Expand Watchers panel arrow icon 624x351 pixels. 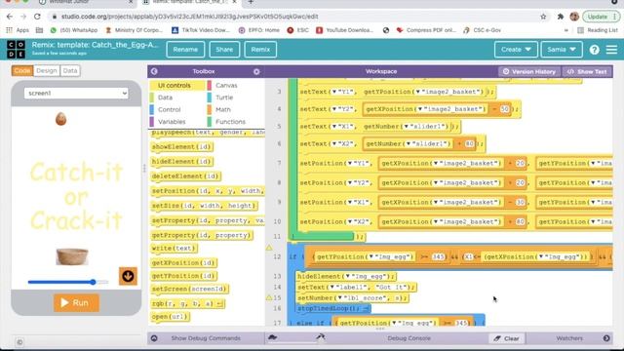606,338
